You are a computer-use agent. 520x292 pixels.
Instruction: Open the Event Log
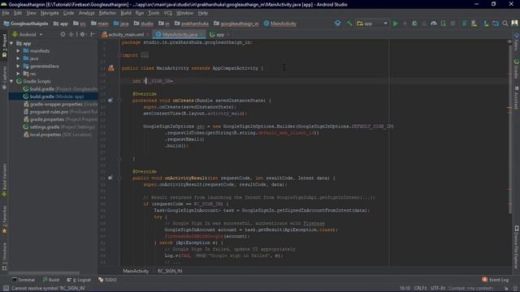[x=495, y=280]
